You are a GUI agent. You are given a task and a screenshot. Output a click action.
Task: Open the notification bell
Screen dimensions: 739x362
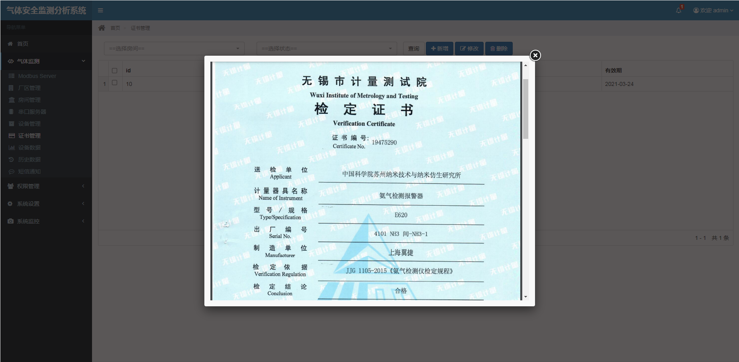pos(679,10)
